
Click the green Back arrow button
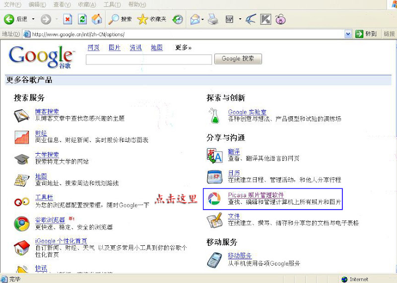click(9, 19)
